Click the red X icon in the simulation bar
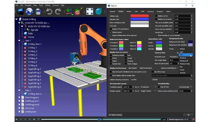The height and width of the screenshot is (122, 210). (193, 119)
